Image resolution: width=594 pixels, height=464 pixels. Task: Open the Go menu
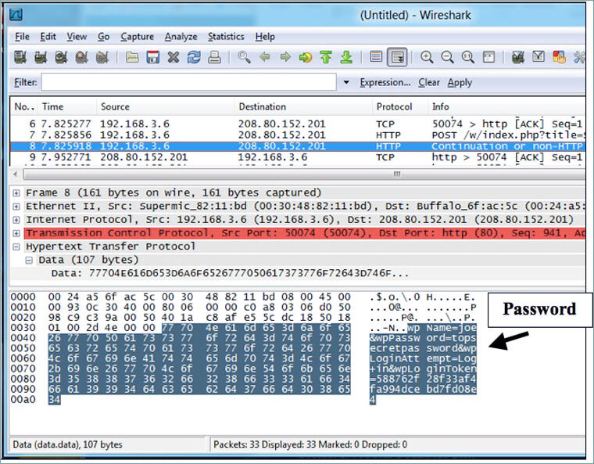click(103, 37)
